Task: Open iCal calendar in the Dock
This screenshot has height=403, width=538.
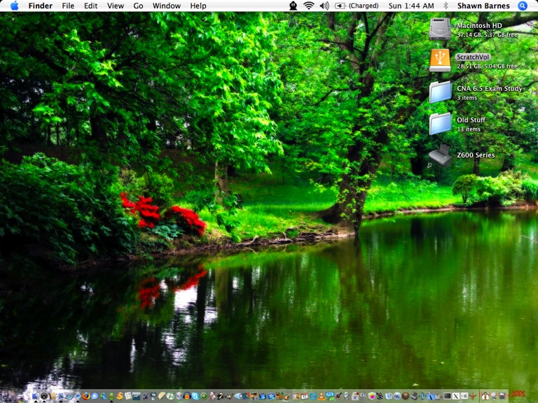Action: [305, 396]
